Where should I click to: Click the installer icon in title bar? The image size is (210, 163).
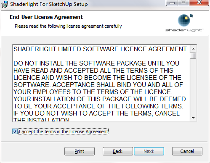pos(5,4)
